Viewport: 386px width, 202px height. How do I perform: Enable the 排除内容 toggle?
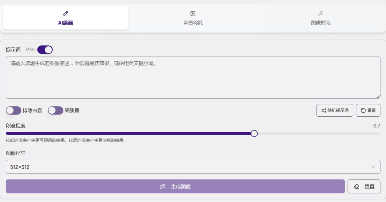(x=14, y=110)
